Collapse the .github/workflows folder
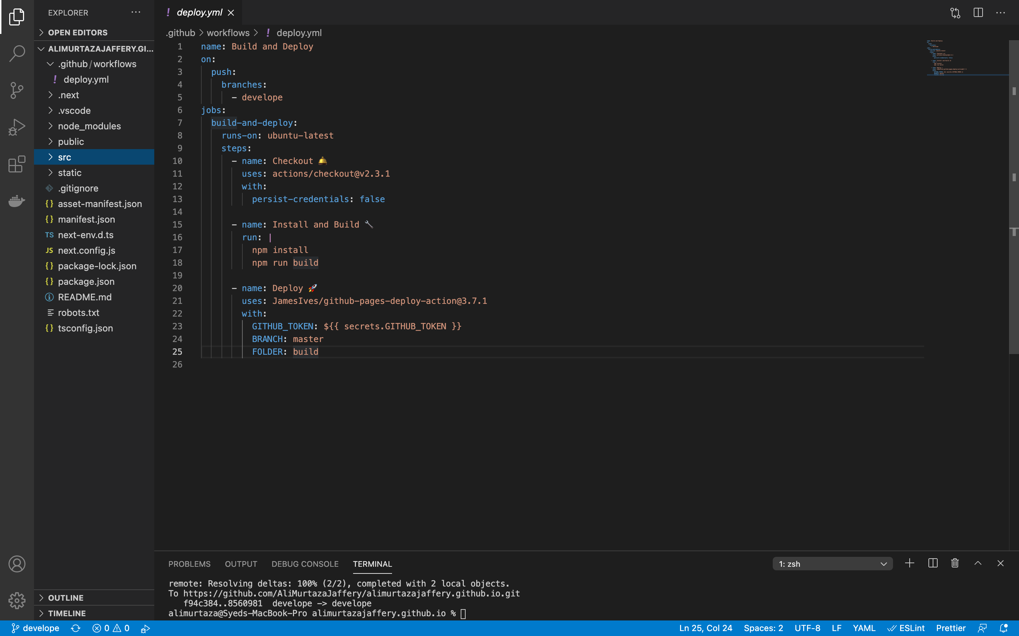 (94, 64)
